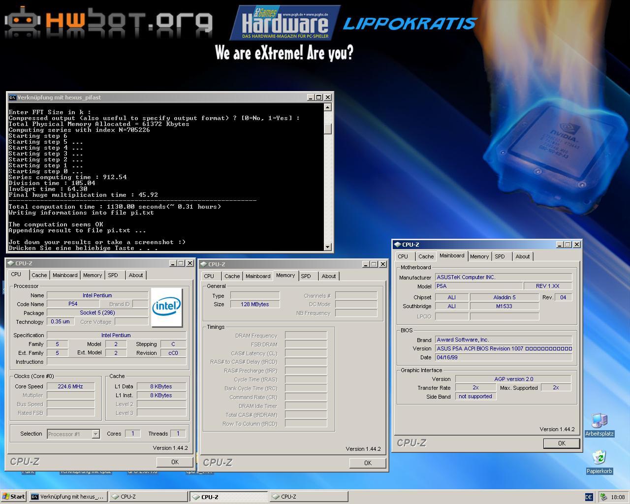Click the CPU-Z title icon of Memory window

pos(204,264)
